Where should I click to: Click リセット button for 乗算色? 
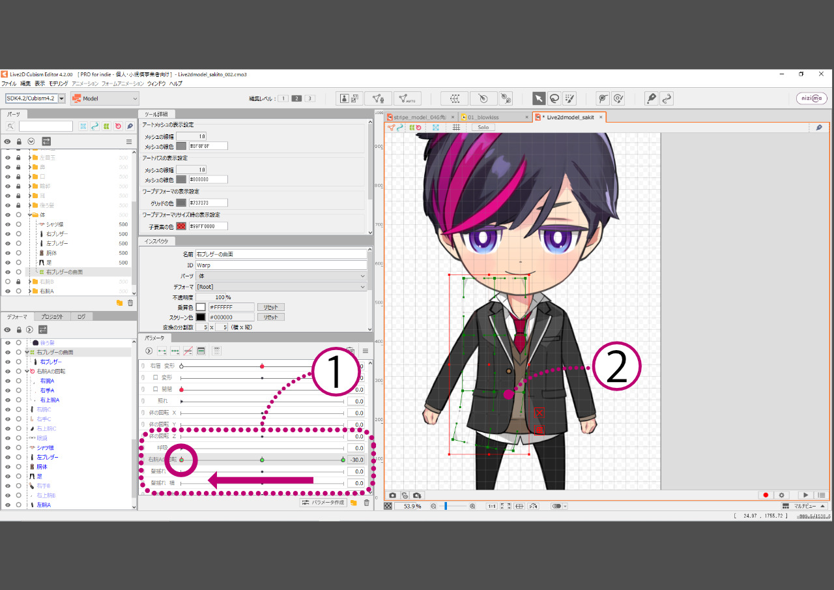271,307
